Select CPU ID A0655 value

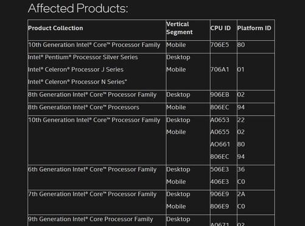[x=220, y=132]
